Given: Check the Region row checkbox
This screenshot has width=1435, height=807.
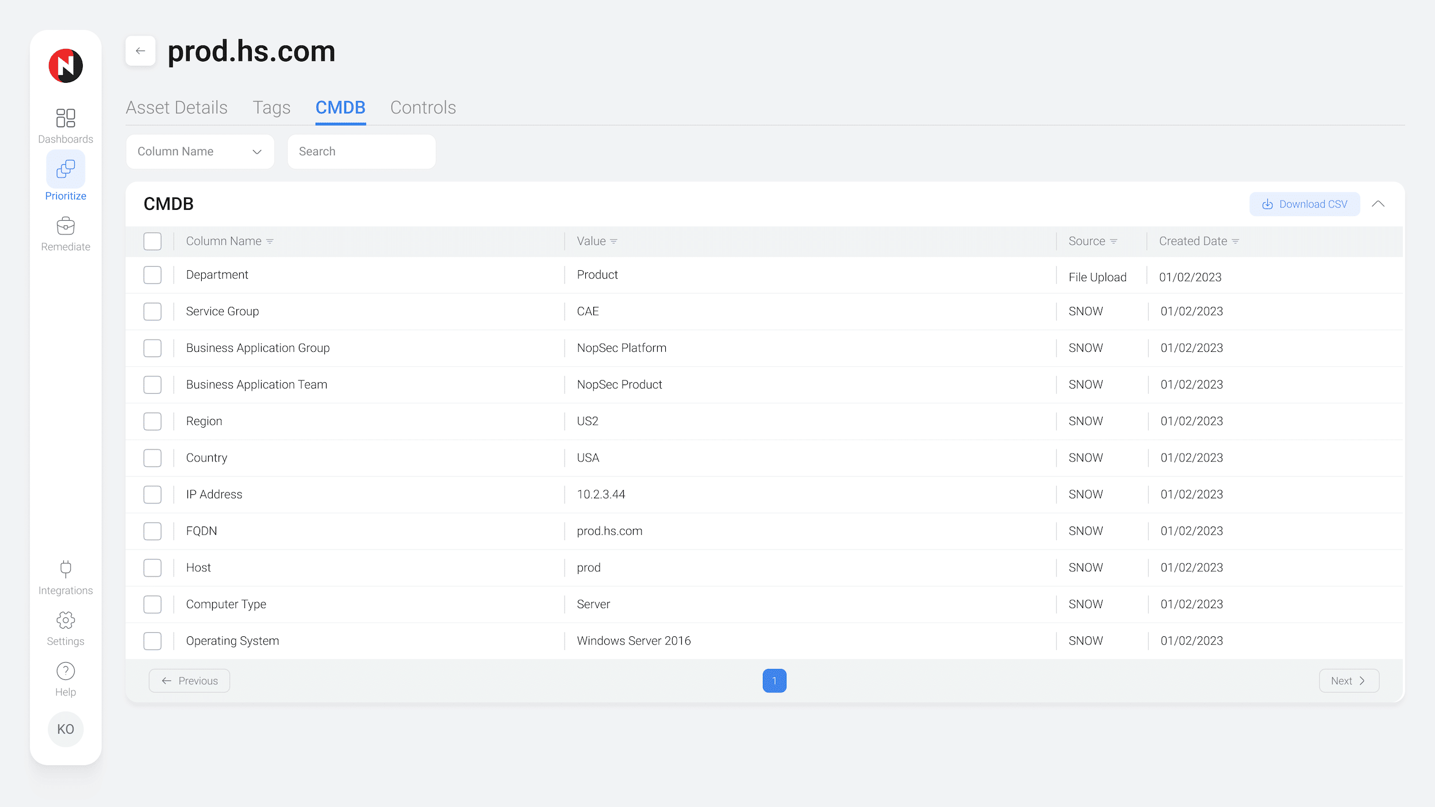Looking at the screenshot, I should 152,421.
